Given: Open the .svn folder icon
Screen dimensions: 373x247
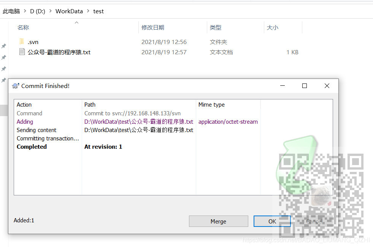Looking at the screenshot, I should point(22,42).
